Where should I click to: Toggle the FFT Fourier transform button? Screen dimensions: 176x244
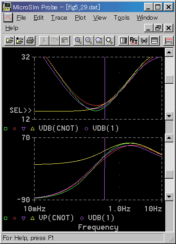(134, 41)
